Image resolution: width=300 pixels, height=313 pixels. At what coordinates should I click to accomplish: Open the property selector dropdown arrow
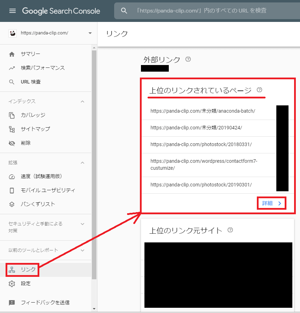point(90,33)
